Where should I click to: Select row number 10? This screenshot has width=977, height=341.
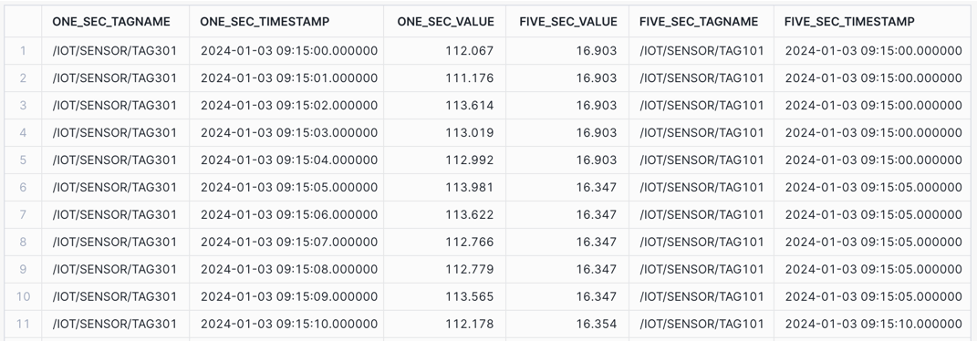[x=23, y=296]
